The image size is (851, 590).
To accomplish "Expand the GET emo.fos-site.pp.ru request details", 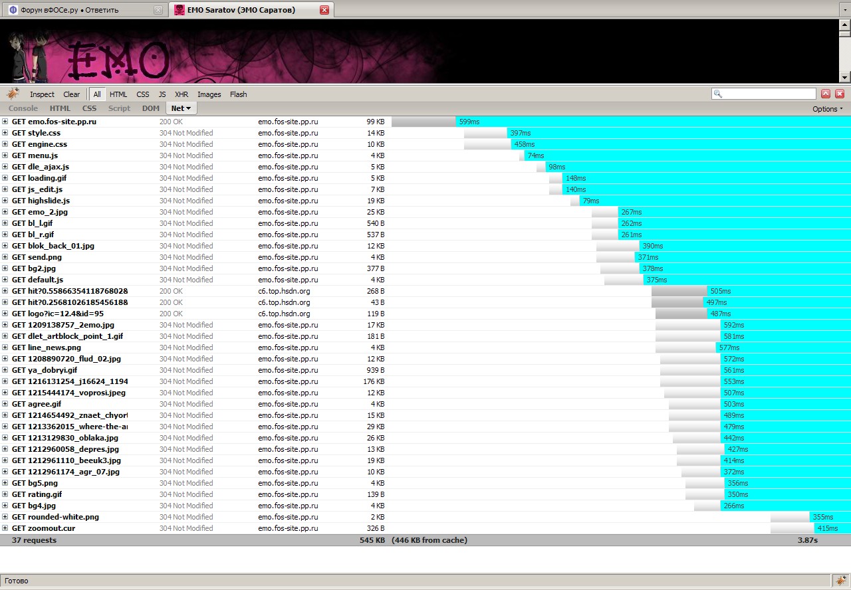I will click(5, 122).
